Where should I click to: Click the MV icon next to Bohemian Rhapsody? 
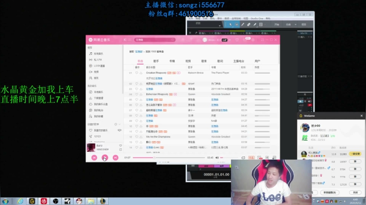(x=175, y=94)
